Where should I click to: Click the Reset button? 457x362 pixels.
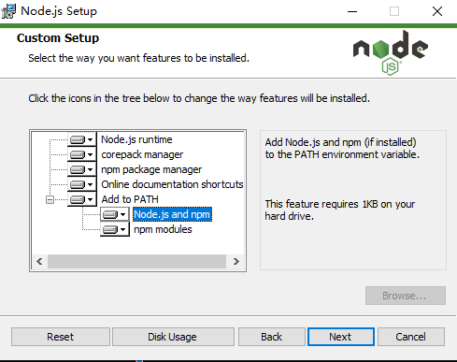pos(61,337)
